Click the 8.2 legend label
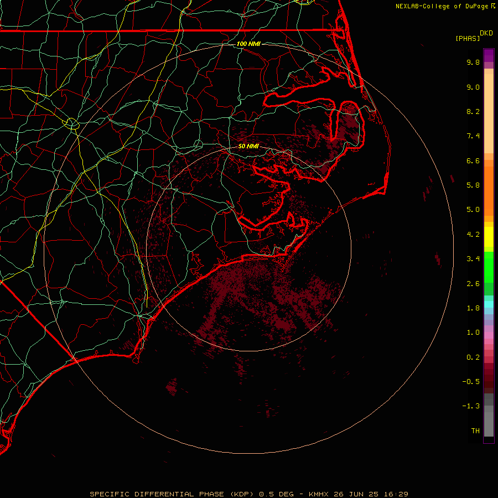Viewport: 498px width, 498px height. pos(473,111)
